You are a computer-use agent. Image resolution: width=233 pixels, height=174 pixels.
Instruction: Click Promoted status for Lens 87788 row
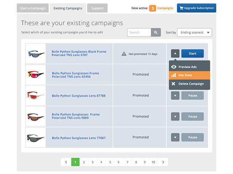[141, 95]
